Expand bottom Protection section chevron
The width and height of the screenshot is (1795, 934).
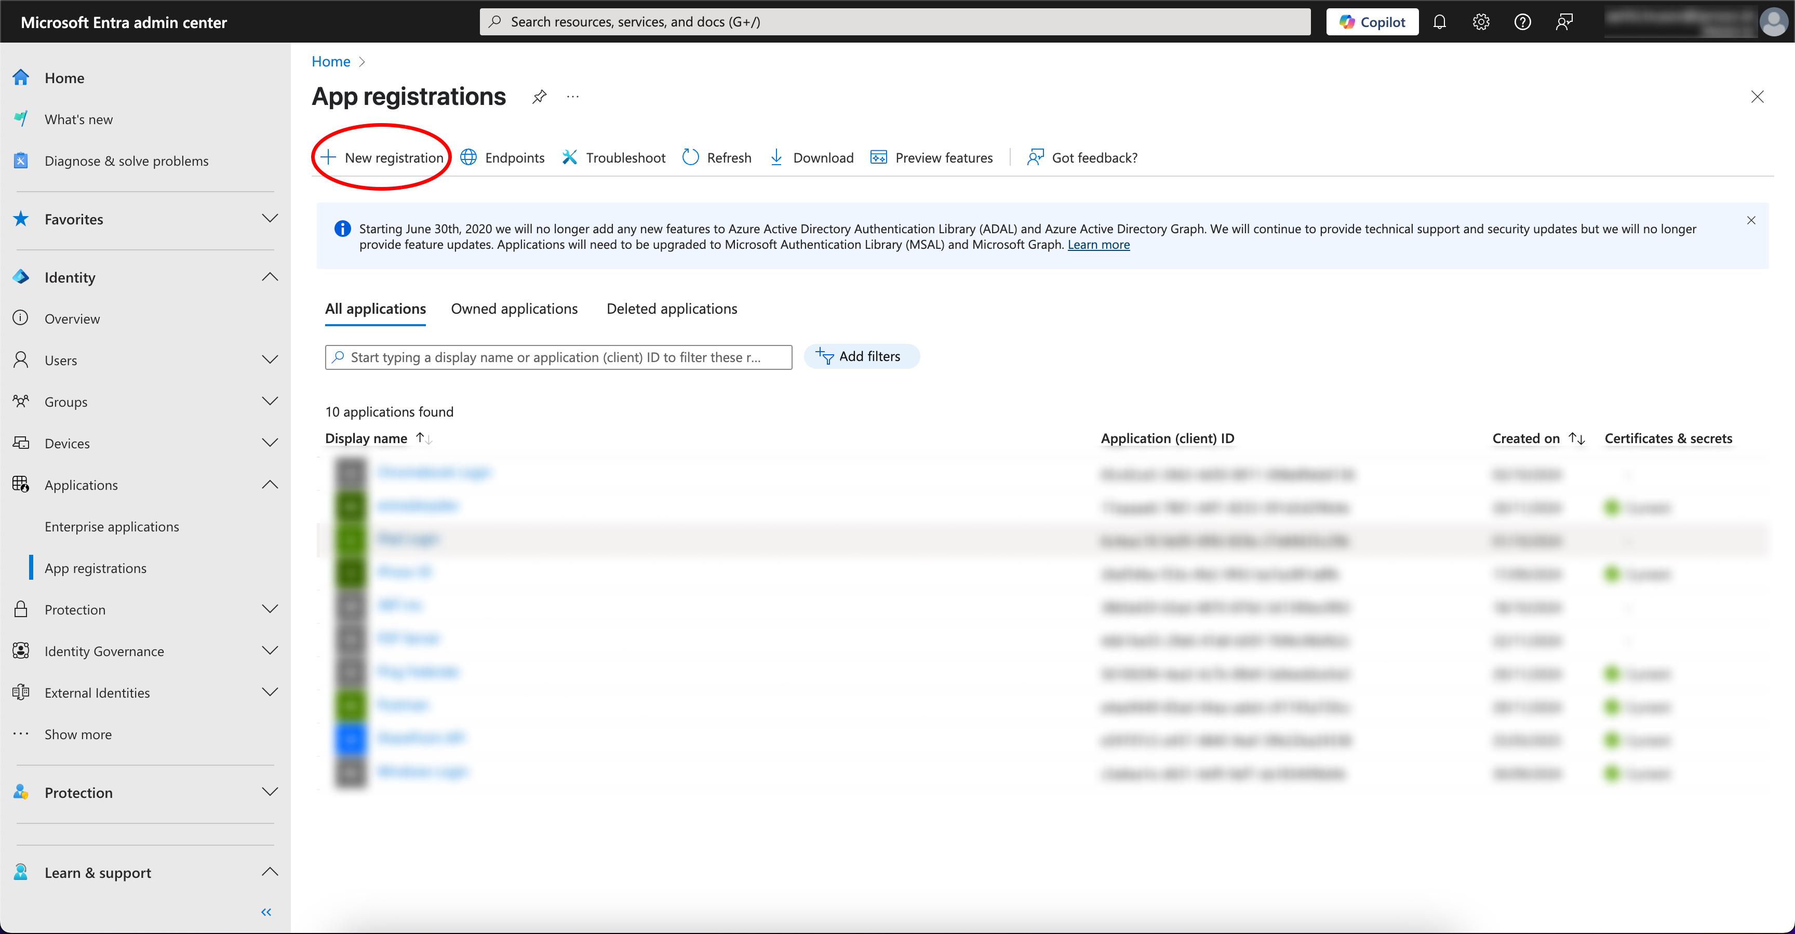coord(270,793)
